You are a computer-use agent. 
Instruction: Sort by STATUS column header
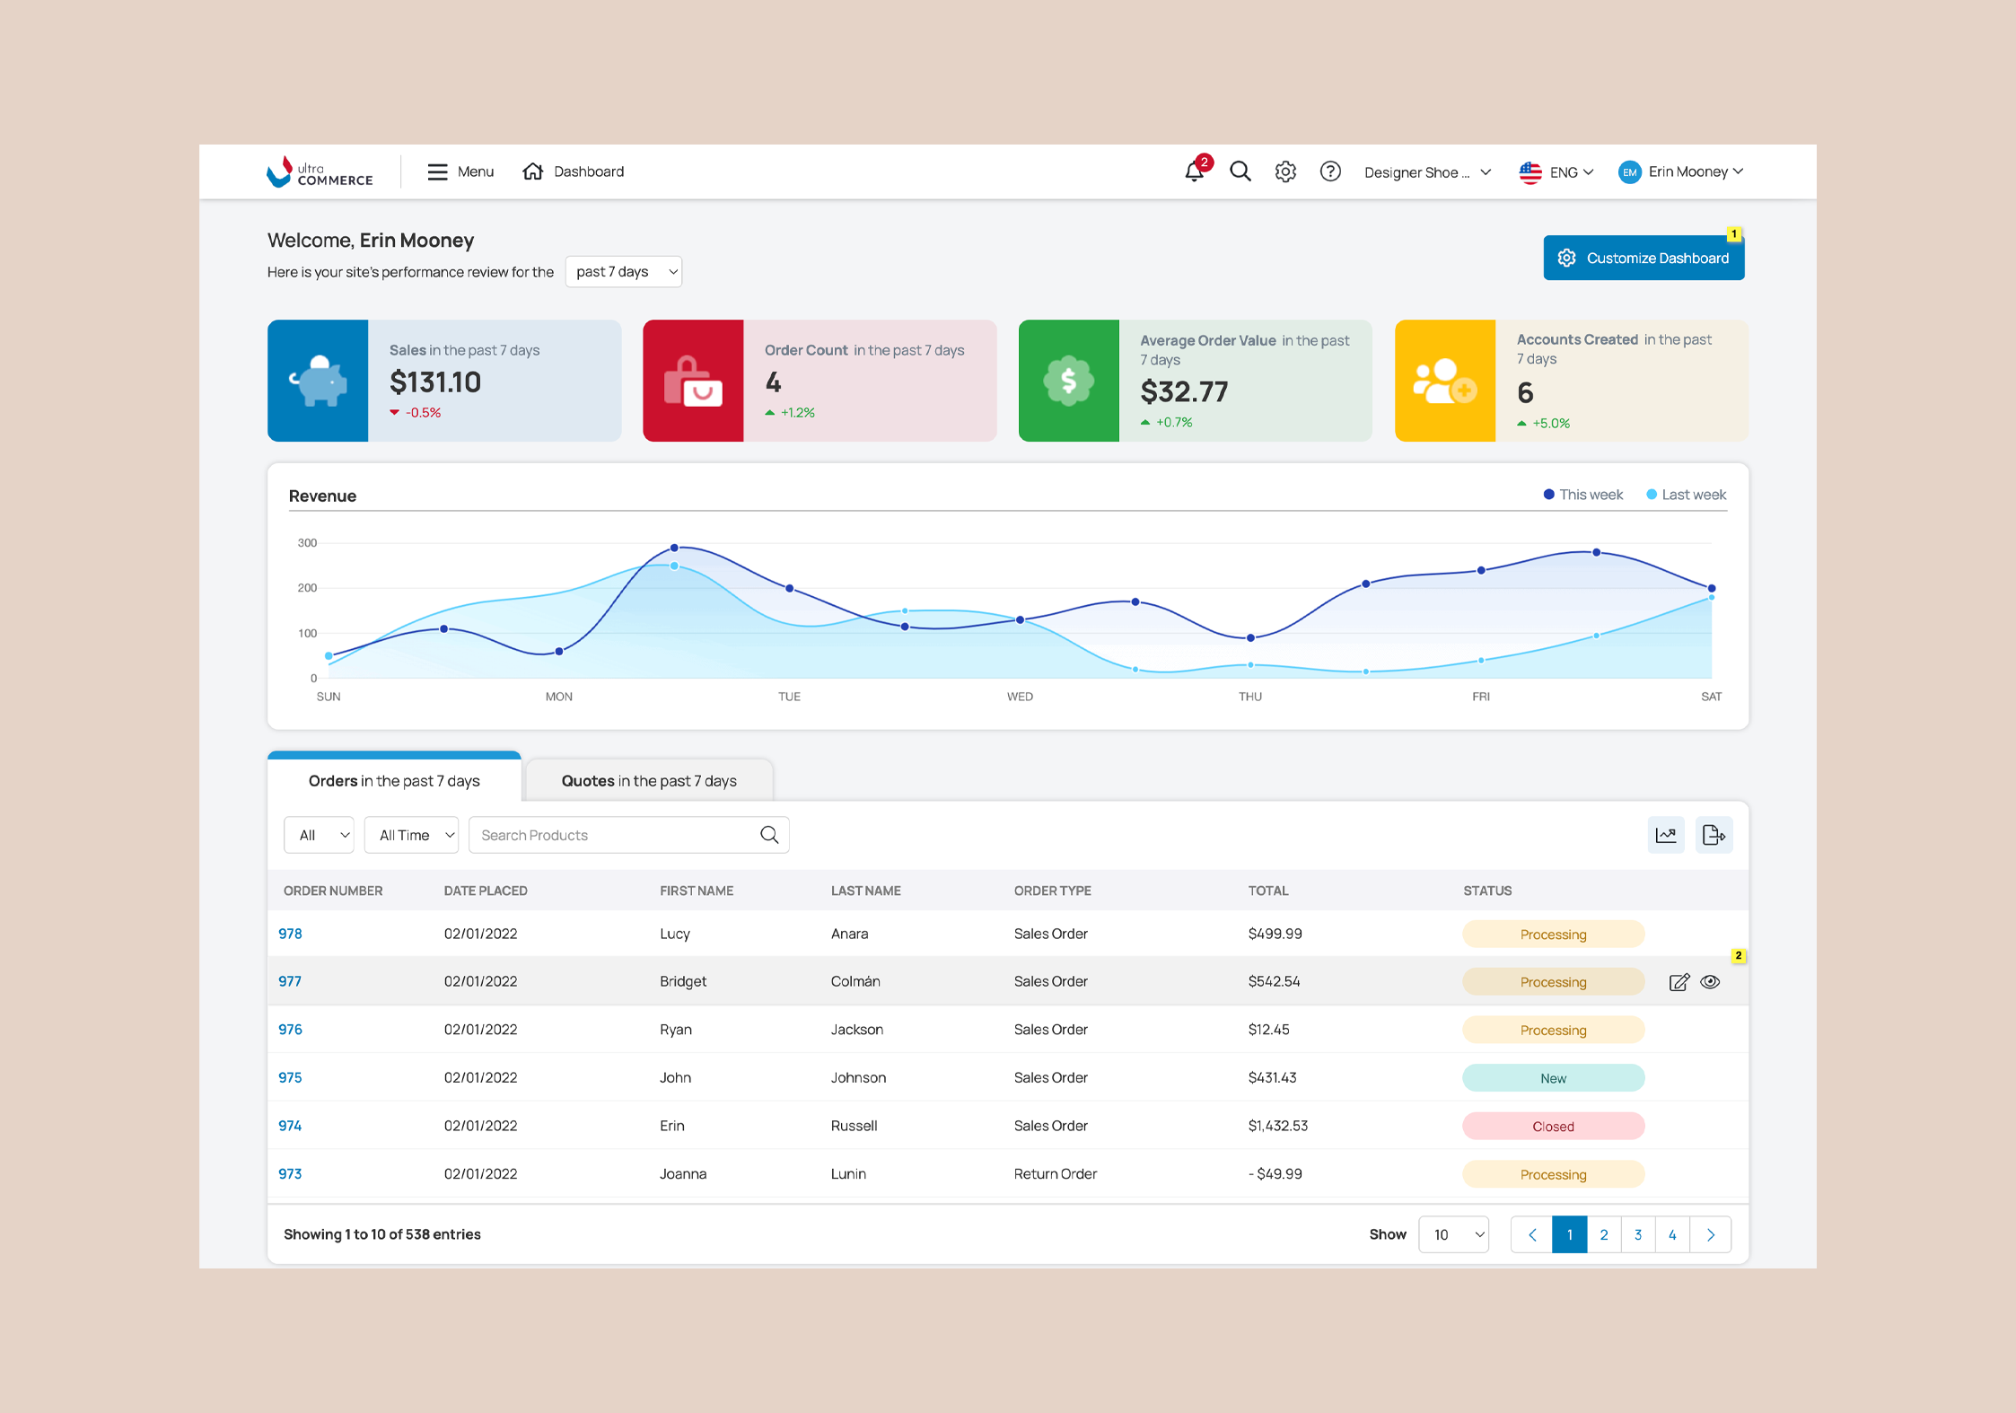(x=1487, y=891)
